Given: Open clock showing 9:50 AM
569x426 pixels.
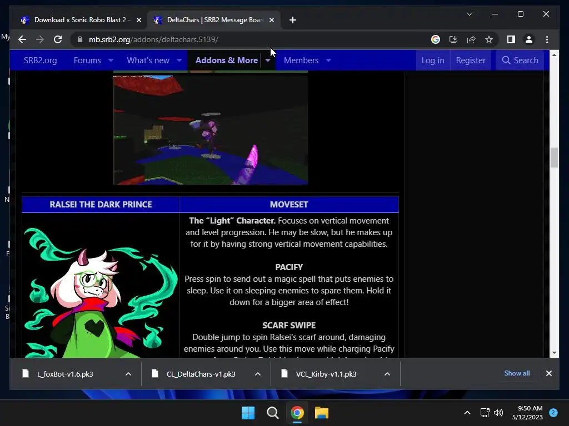Looking at the screenshot, I should [527, 413].
